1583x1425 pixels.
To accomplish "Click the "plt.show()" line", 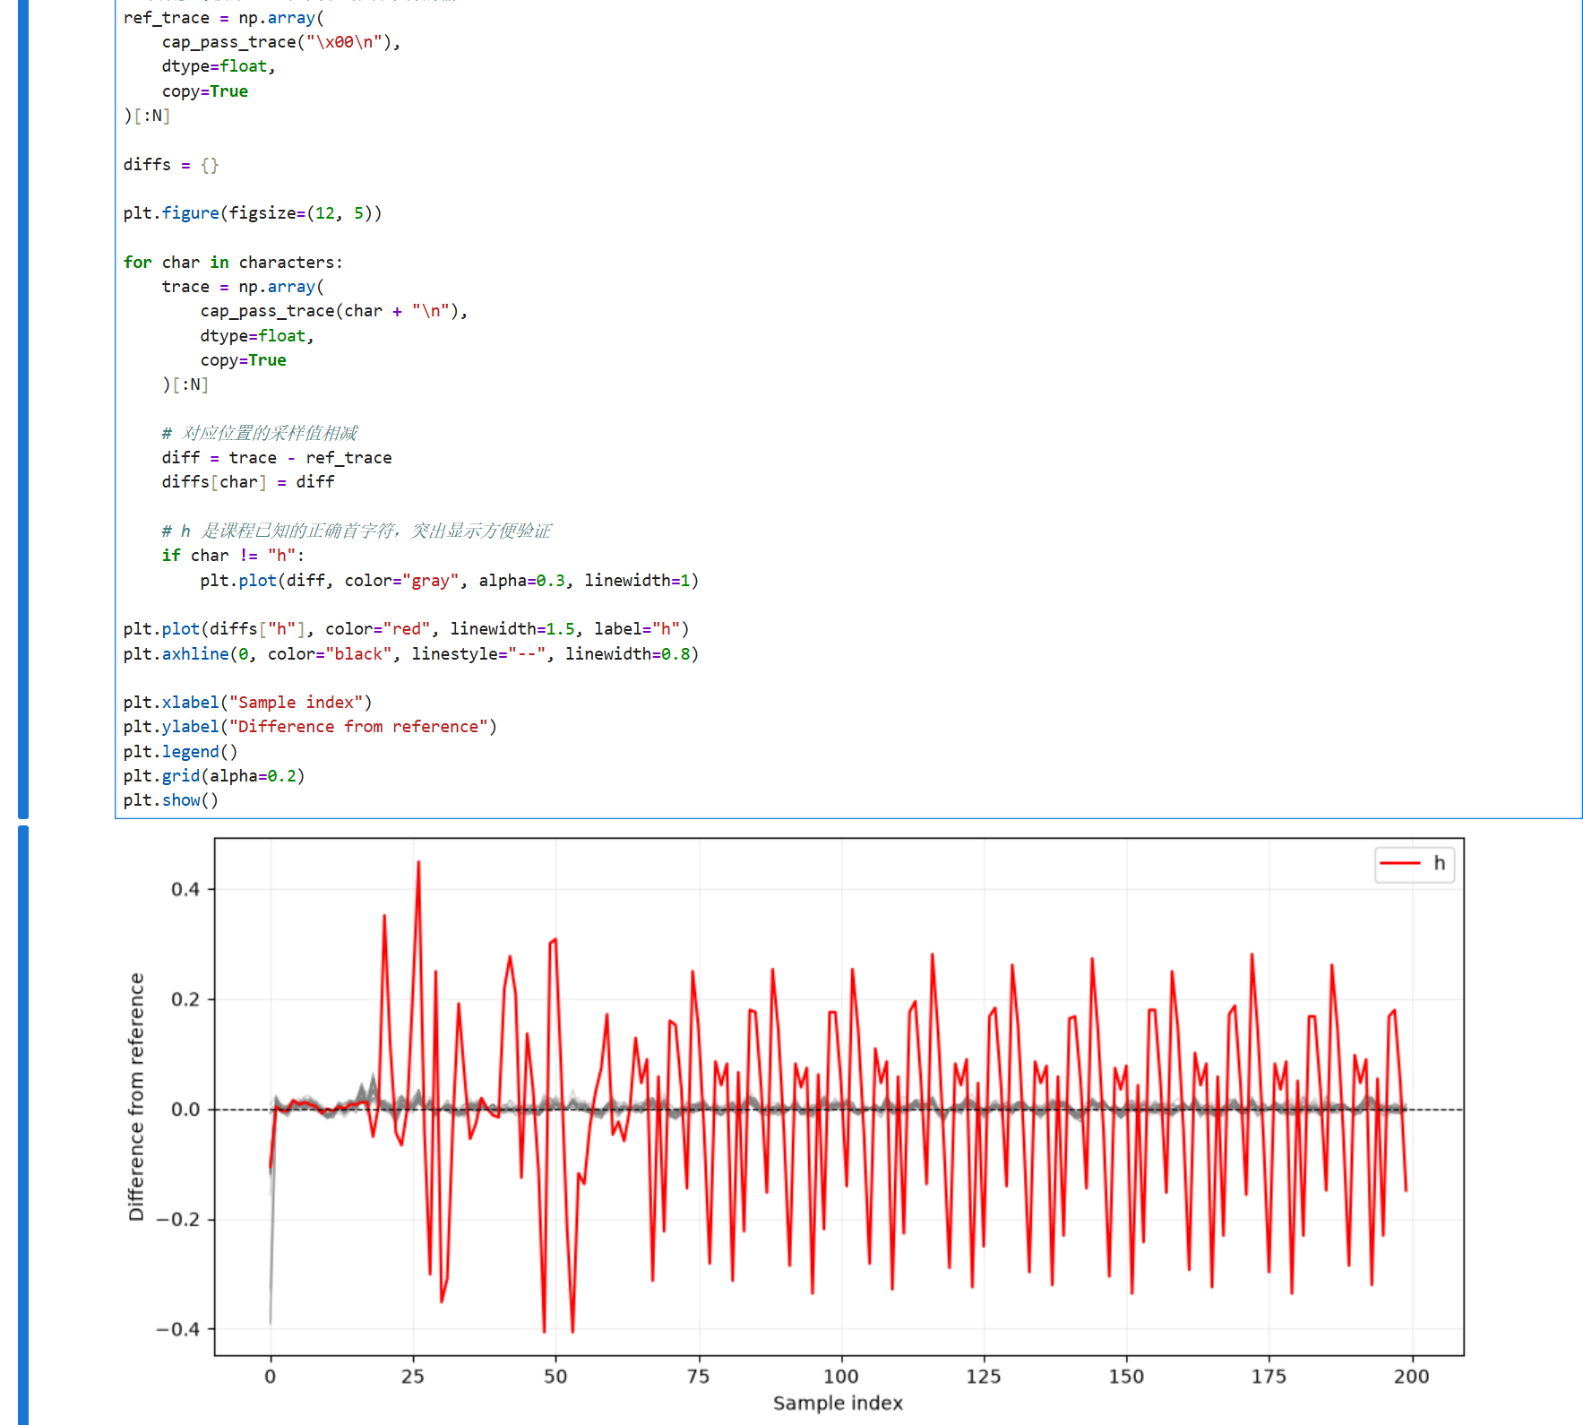I will pos(171,800).
